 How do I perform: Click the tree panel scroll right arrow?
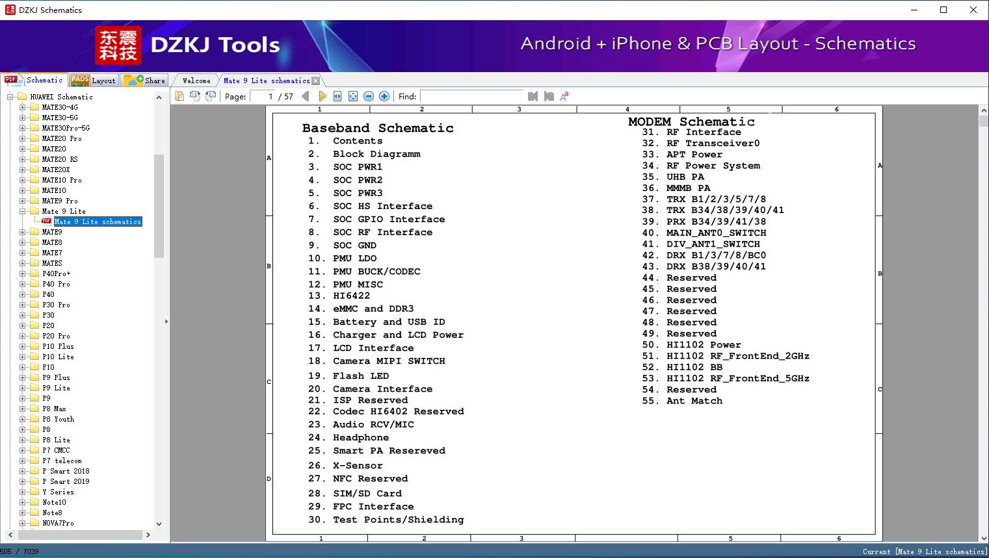coord(148,535)
